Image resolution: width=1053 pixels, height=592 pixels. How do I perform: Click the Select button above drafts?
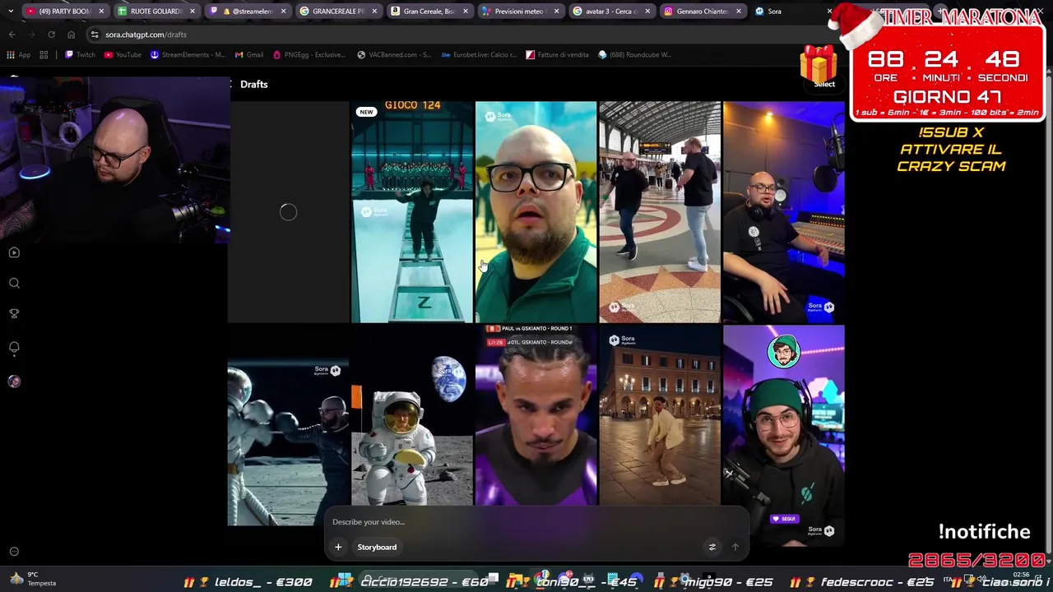point(824,84)
